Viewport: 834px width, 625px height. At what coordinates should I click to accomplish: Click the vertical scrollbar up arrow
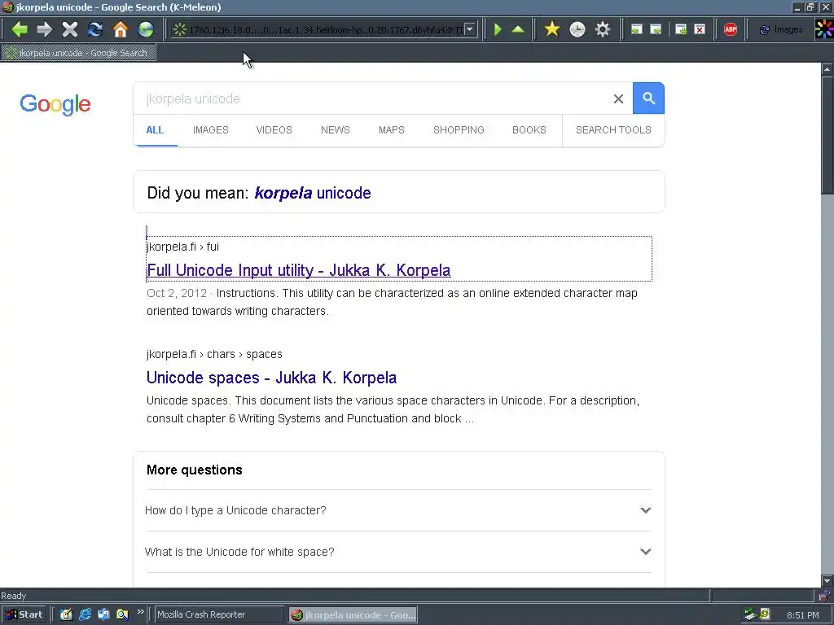(x=827, y=69)
